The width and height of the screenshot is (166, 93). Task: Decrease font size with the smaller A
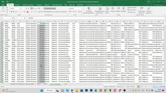pos(29,9)
